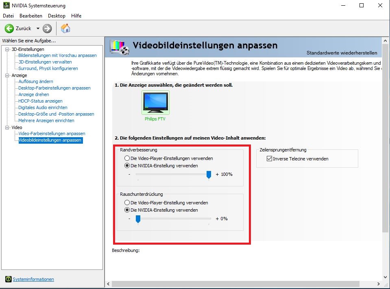Go to the home page icon
This screenshot has height=289, width=390.
tap(65, 28)
